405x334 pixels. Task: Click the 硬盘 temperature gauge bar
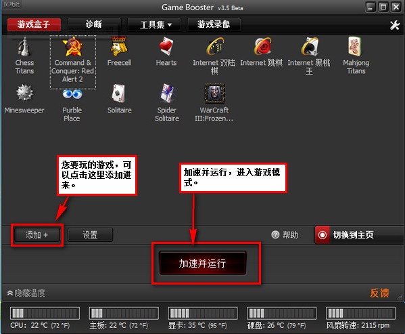[x=282, y=313]
